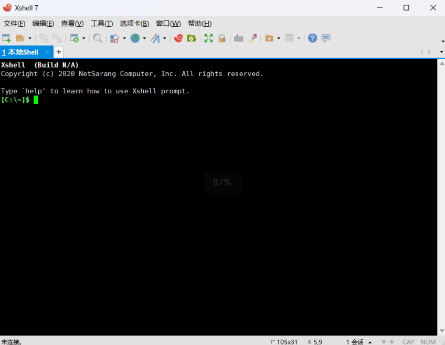Close the 本地Shell tab with its x

pyautogui.click(x=47, y=52)
